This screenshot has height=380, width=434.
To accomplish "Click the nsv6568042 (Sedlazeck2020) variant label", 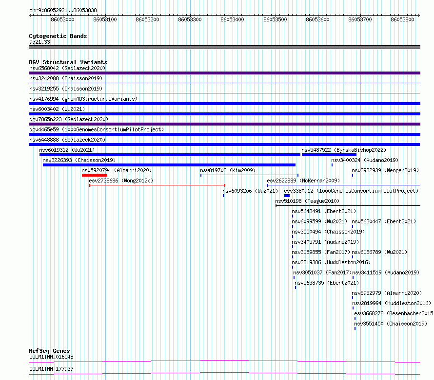I will coord(67,68).
